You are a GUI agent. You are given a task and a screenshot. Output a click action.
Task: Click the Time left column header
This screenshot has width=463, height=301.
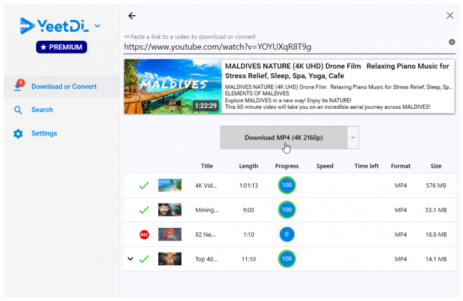point(366,166)
